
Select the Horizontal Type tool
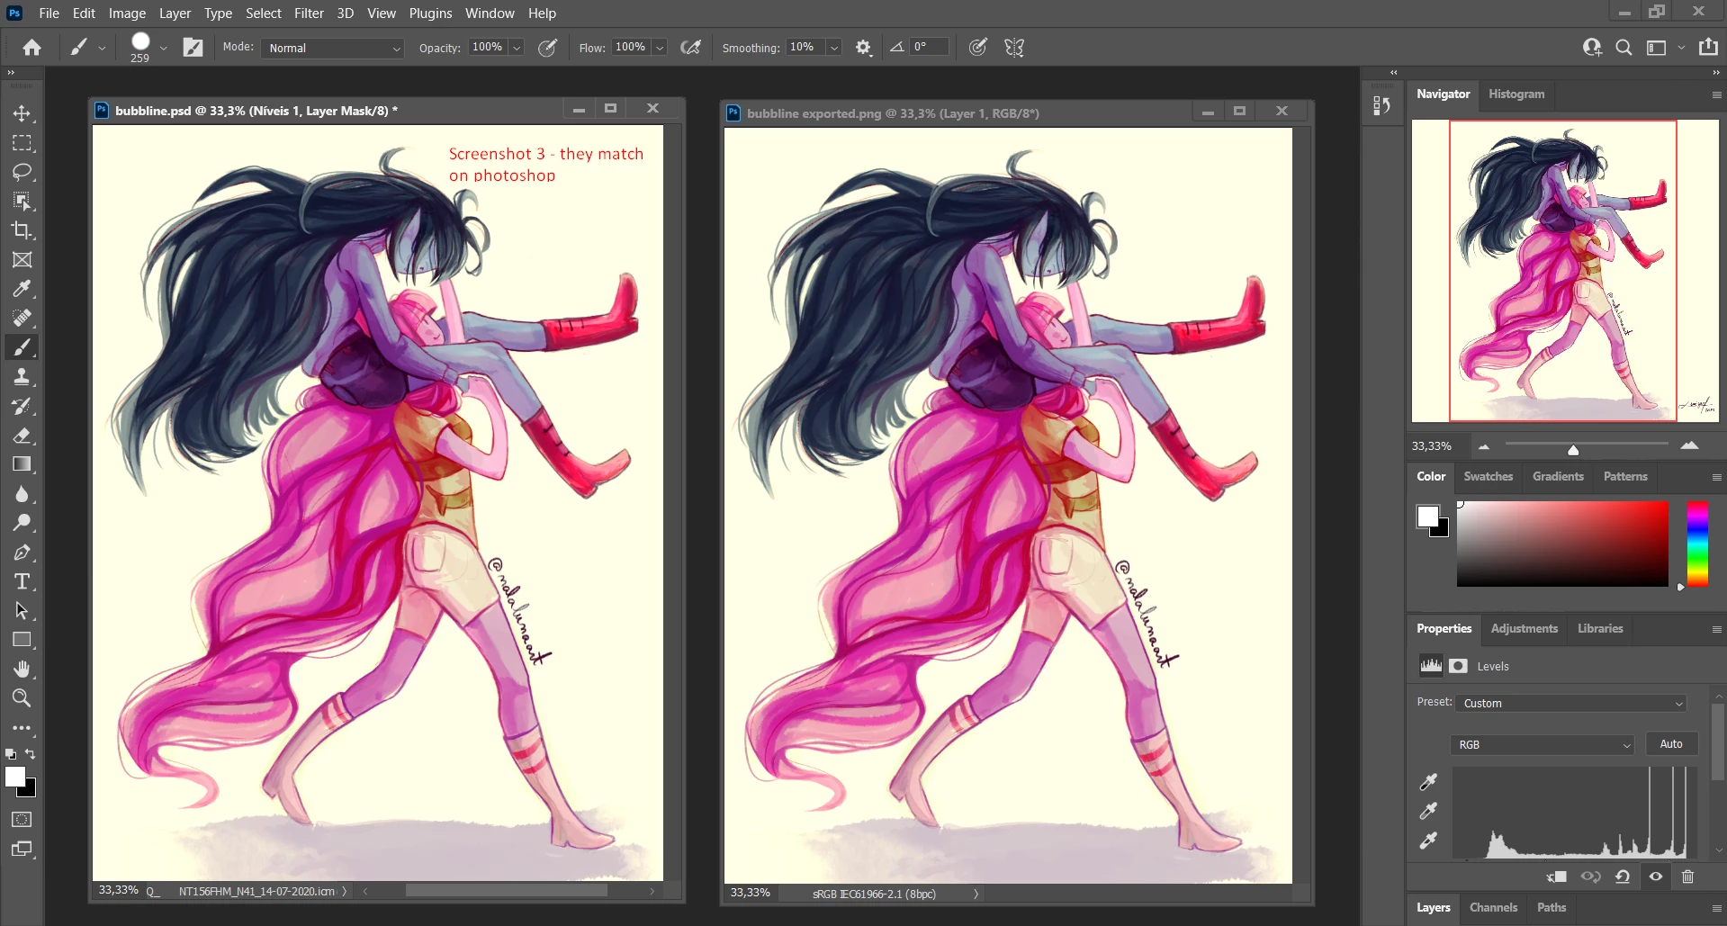click(22, 581)
